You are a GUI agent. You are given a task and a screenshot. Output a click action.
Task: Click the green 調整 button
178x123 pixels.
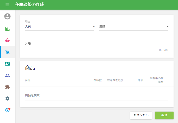(164, 115)
